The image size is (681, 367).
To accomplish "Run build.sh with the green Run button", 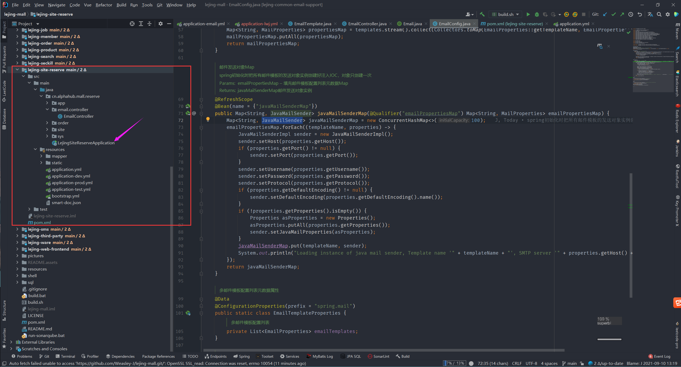I will [528, 14].
